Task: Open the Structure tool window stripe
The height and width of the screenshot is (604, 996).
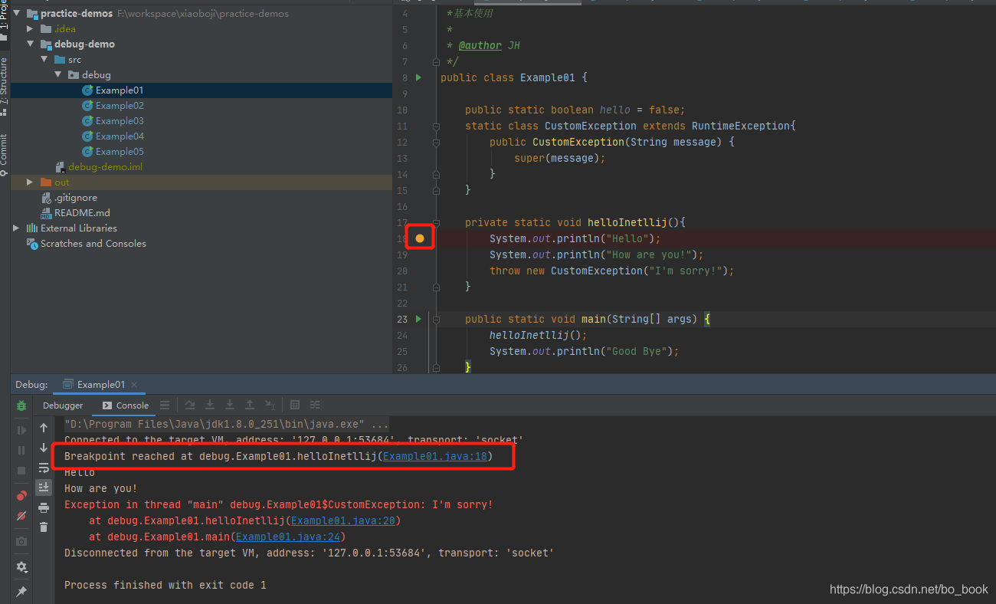Action: (5, 85)
